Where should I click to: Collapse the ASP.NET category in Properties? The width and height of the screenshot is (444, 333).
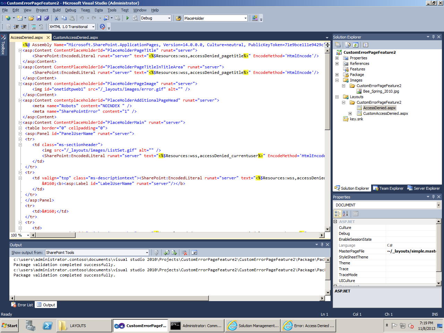tap(335, 222)
